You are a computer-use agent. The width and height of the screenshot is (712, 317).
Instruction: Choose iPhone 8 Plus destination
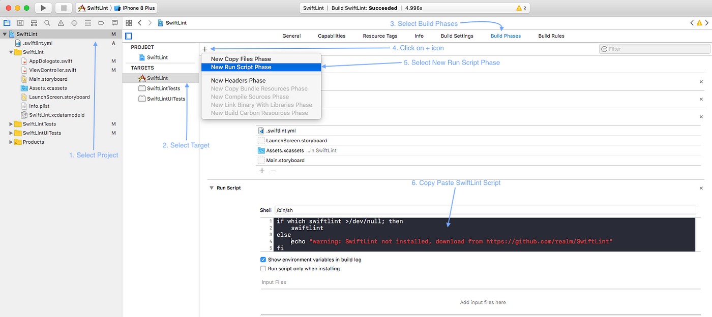[x=135, y=8]
